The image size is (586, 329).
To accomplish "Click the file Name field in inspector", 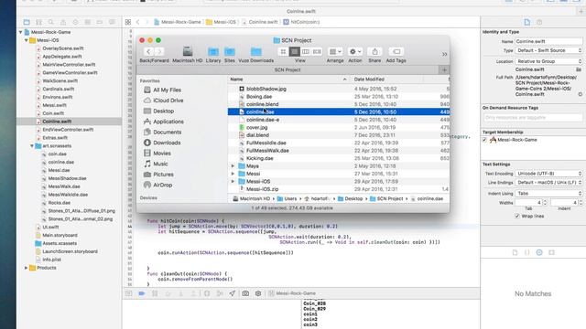I will click(x=548, y=41).
